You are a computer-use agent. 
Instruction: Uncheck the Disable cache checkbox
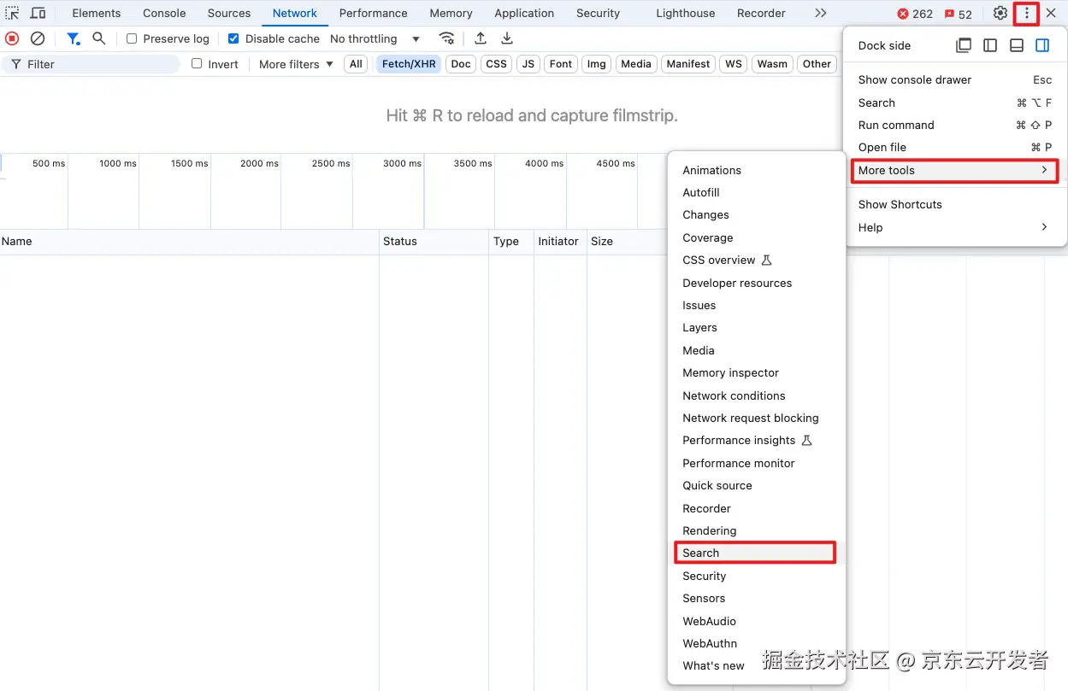pyautogui.click(x=233, y=38)
